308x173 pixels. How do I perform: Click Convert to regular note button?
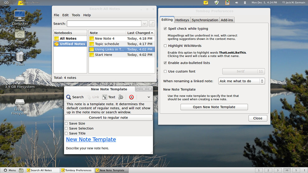point(109,118)
